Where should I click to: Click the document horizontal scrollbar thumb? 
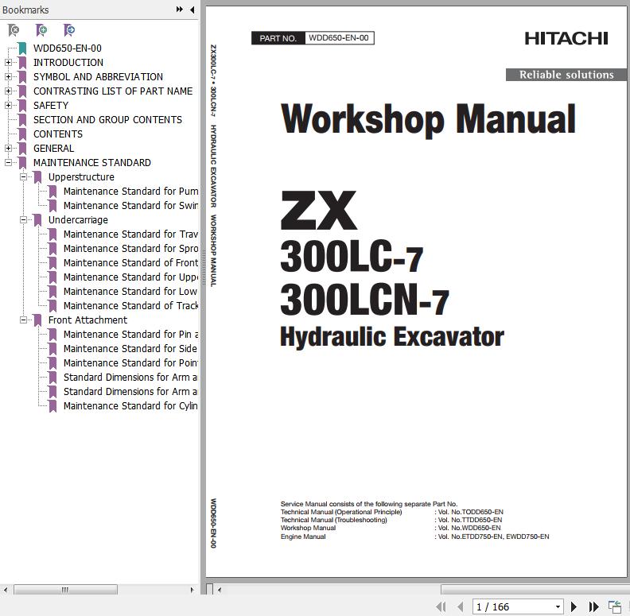click(x=534, y=590)
